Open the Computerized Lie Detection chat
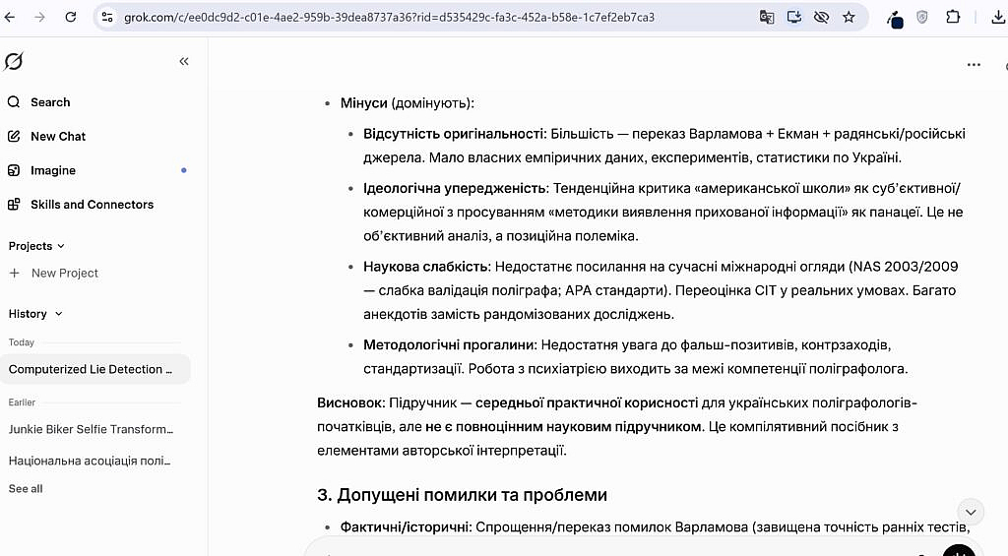 (x=95, y=370)
